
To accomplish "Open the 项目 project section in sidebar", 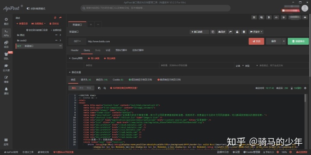I will (6, 44).
